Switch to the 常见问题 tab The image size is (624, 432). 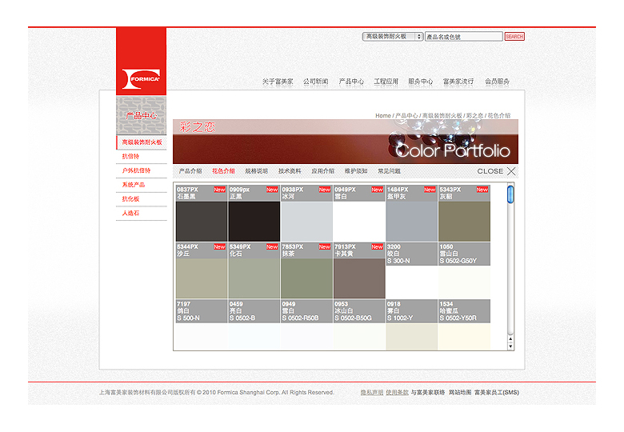(x=390, y=171)
